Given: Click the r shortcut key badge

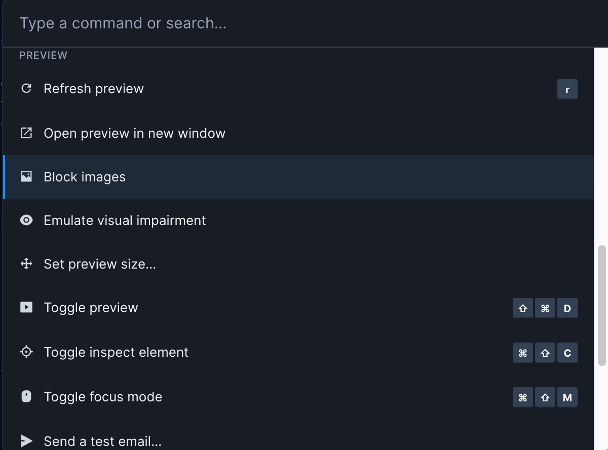Looking at the screenshot, I should pos(567,89).
